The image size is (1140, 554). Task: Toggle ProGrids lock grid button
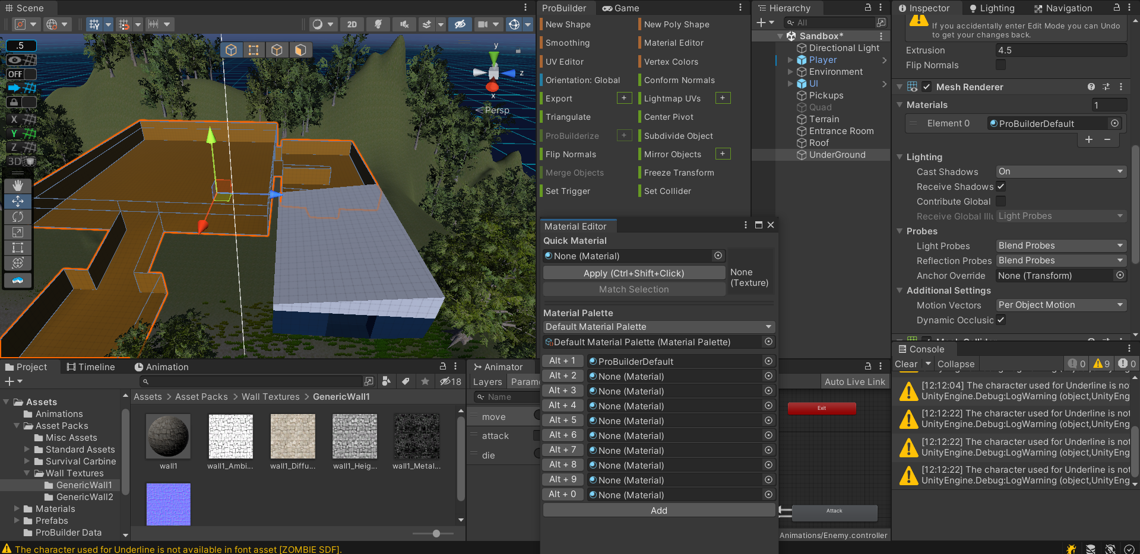[x=21, y=102]
